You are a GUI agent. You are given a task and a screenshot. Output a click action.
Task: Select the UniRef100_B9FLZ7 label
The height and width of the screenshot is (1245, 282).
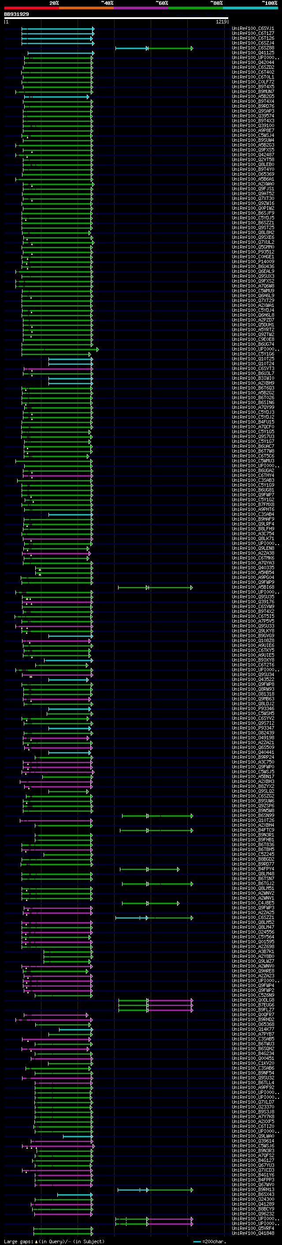[x=253, y=1010]
